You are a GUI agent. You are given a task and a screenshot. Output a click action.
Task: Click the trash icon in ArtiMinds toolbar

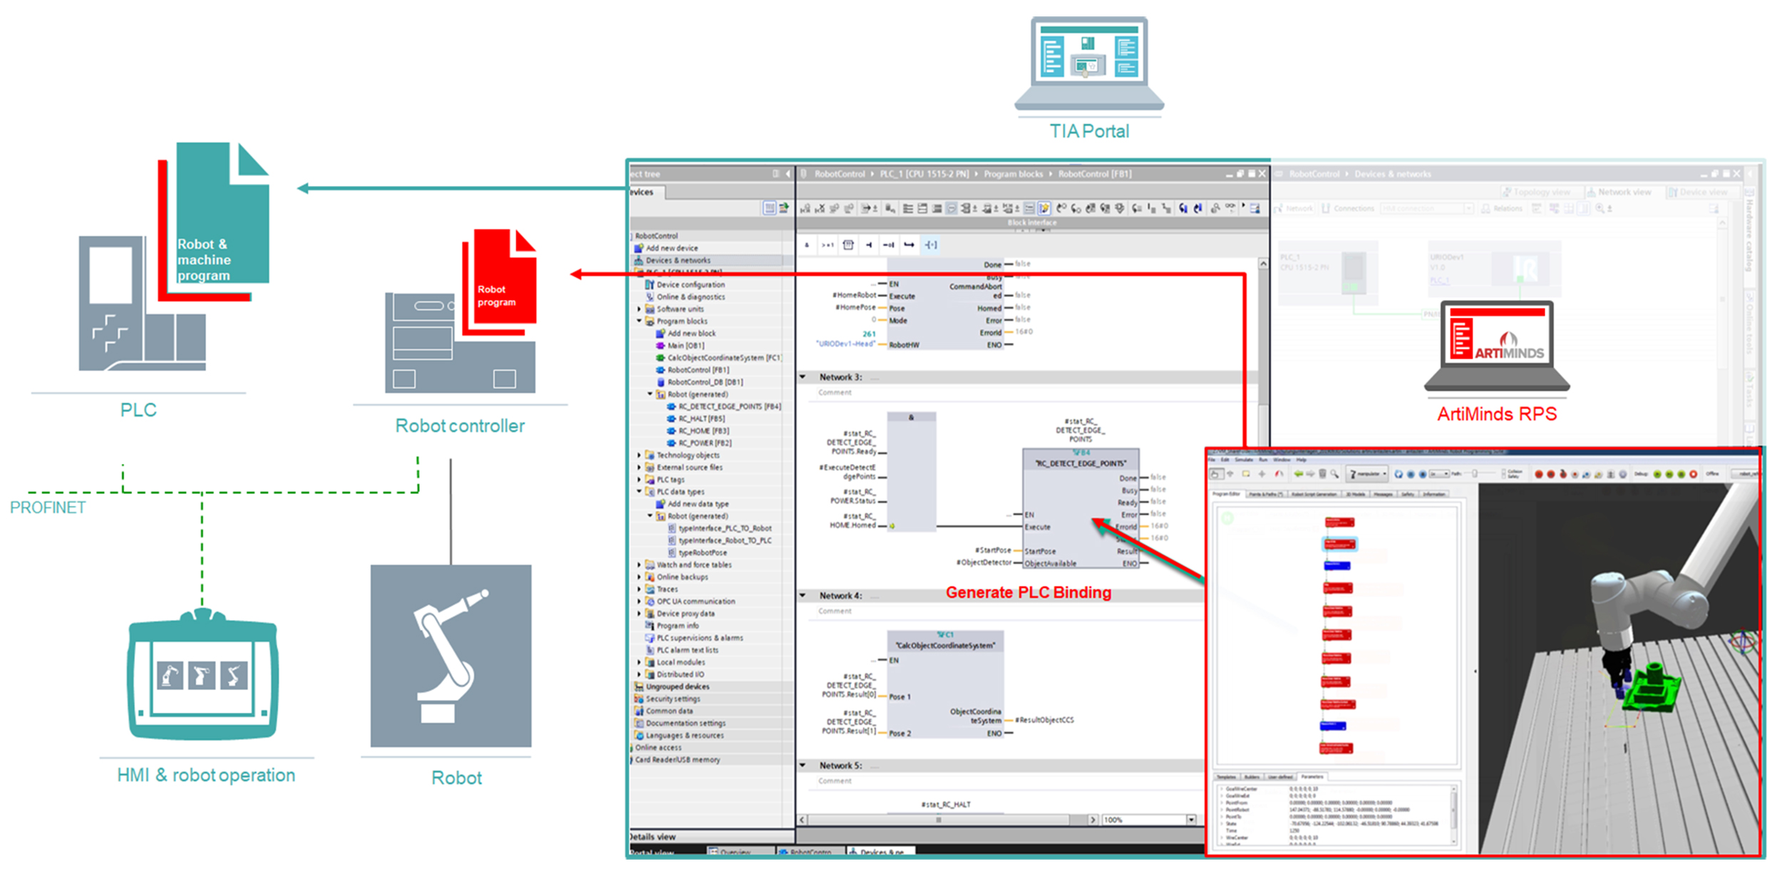click(x=1322, y=473)
